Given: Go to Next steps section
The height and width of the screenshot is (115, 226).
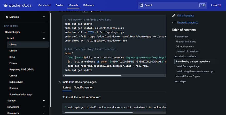Looking at the screenshot, I should pos(180,81).
